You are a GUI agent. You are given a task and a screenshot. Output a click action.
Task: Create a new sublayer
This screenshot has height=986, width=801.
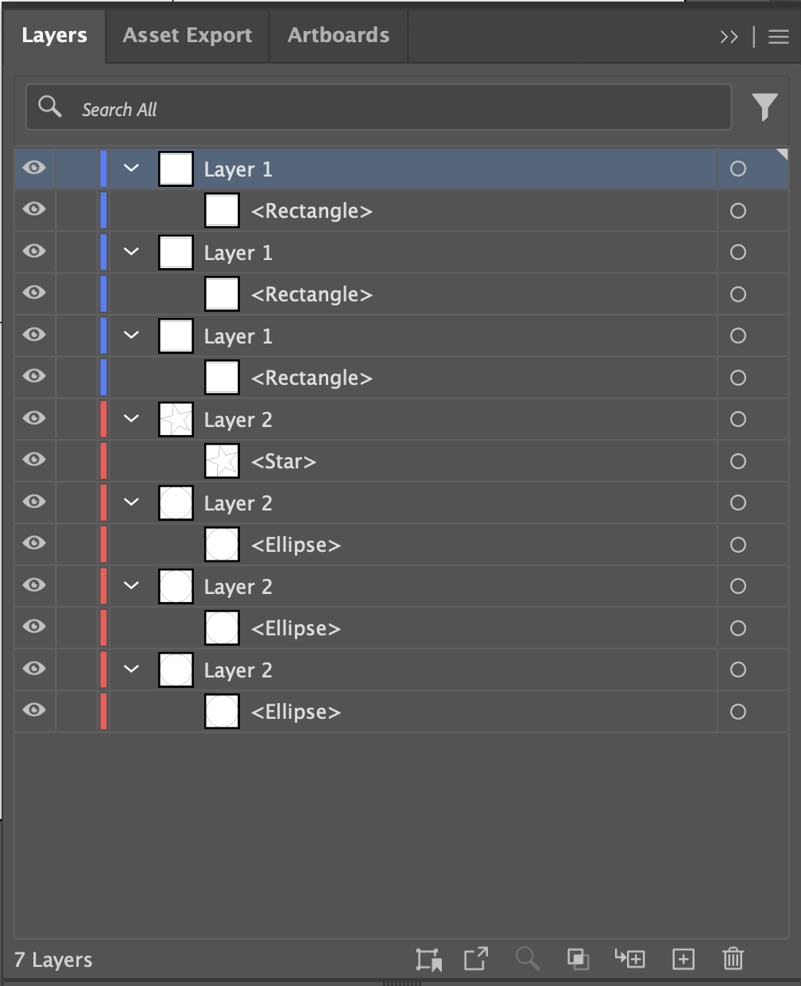(x=630, y=959)
